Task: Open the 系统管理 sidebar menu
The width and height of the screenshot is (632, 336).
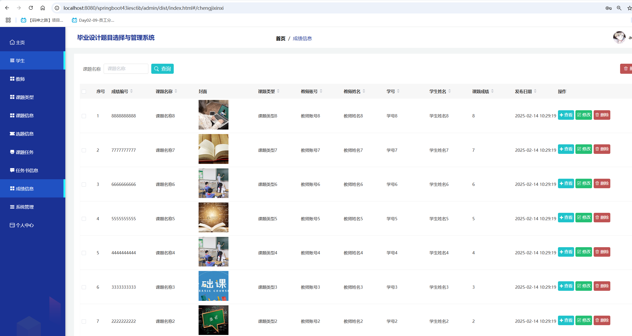Action: point(24,207)
